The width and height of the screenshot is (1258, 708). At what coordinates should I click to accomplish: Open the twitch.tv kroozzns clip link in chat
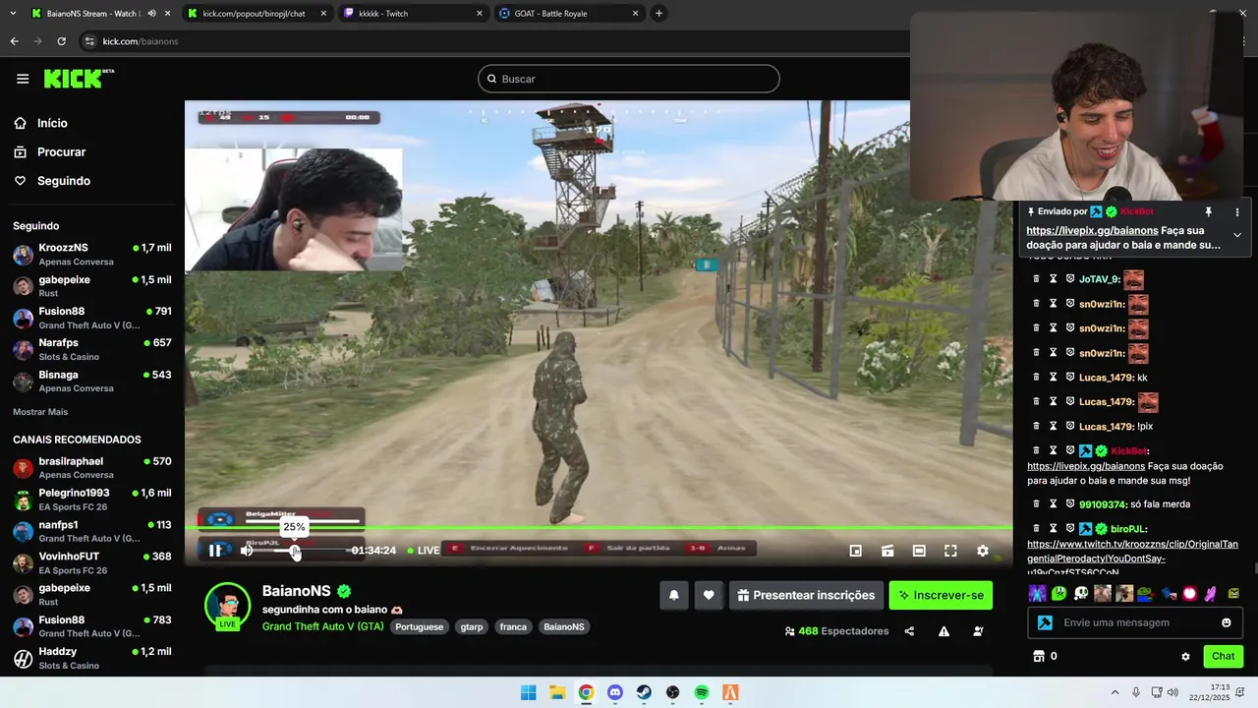[x=1132, y=558]
